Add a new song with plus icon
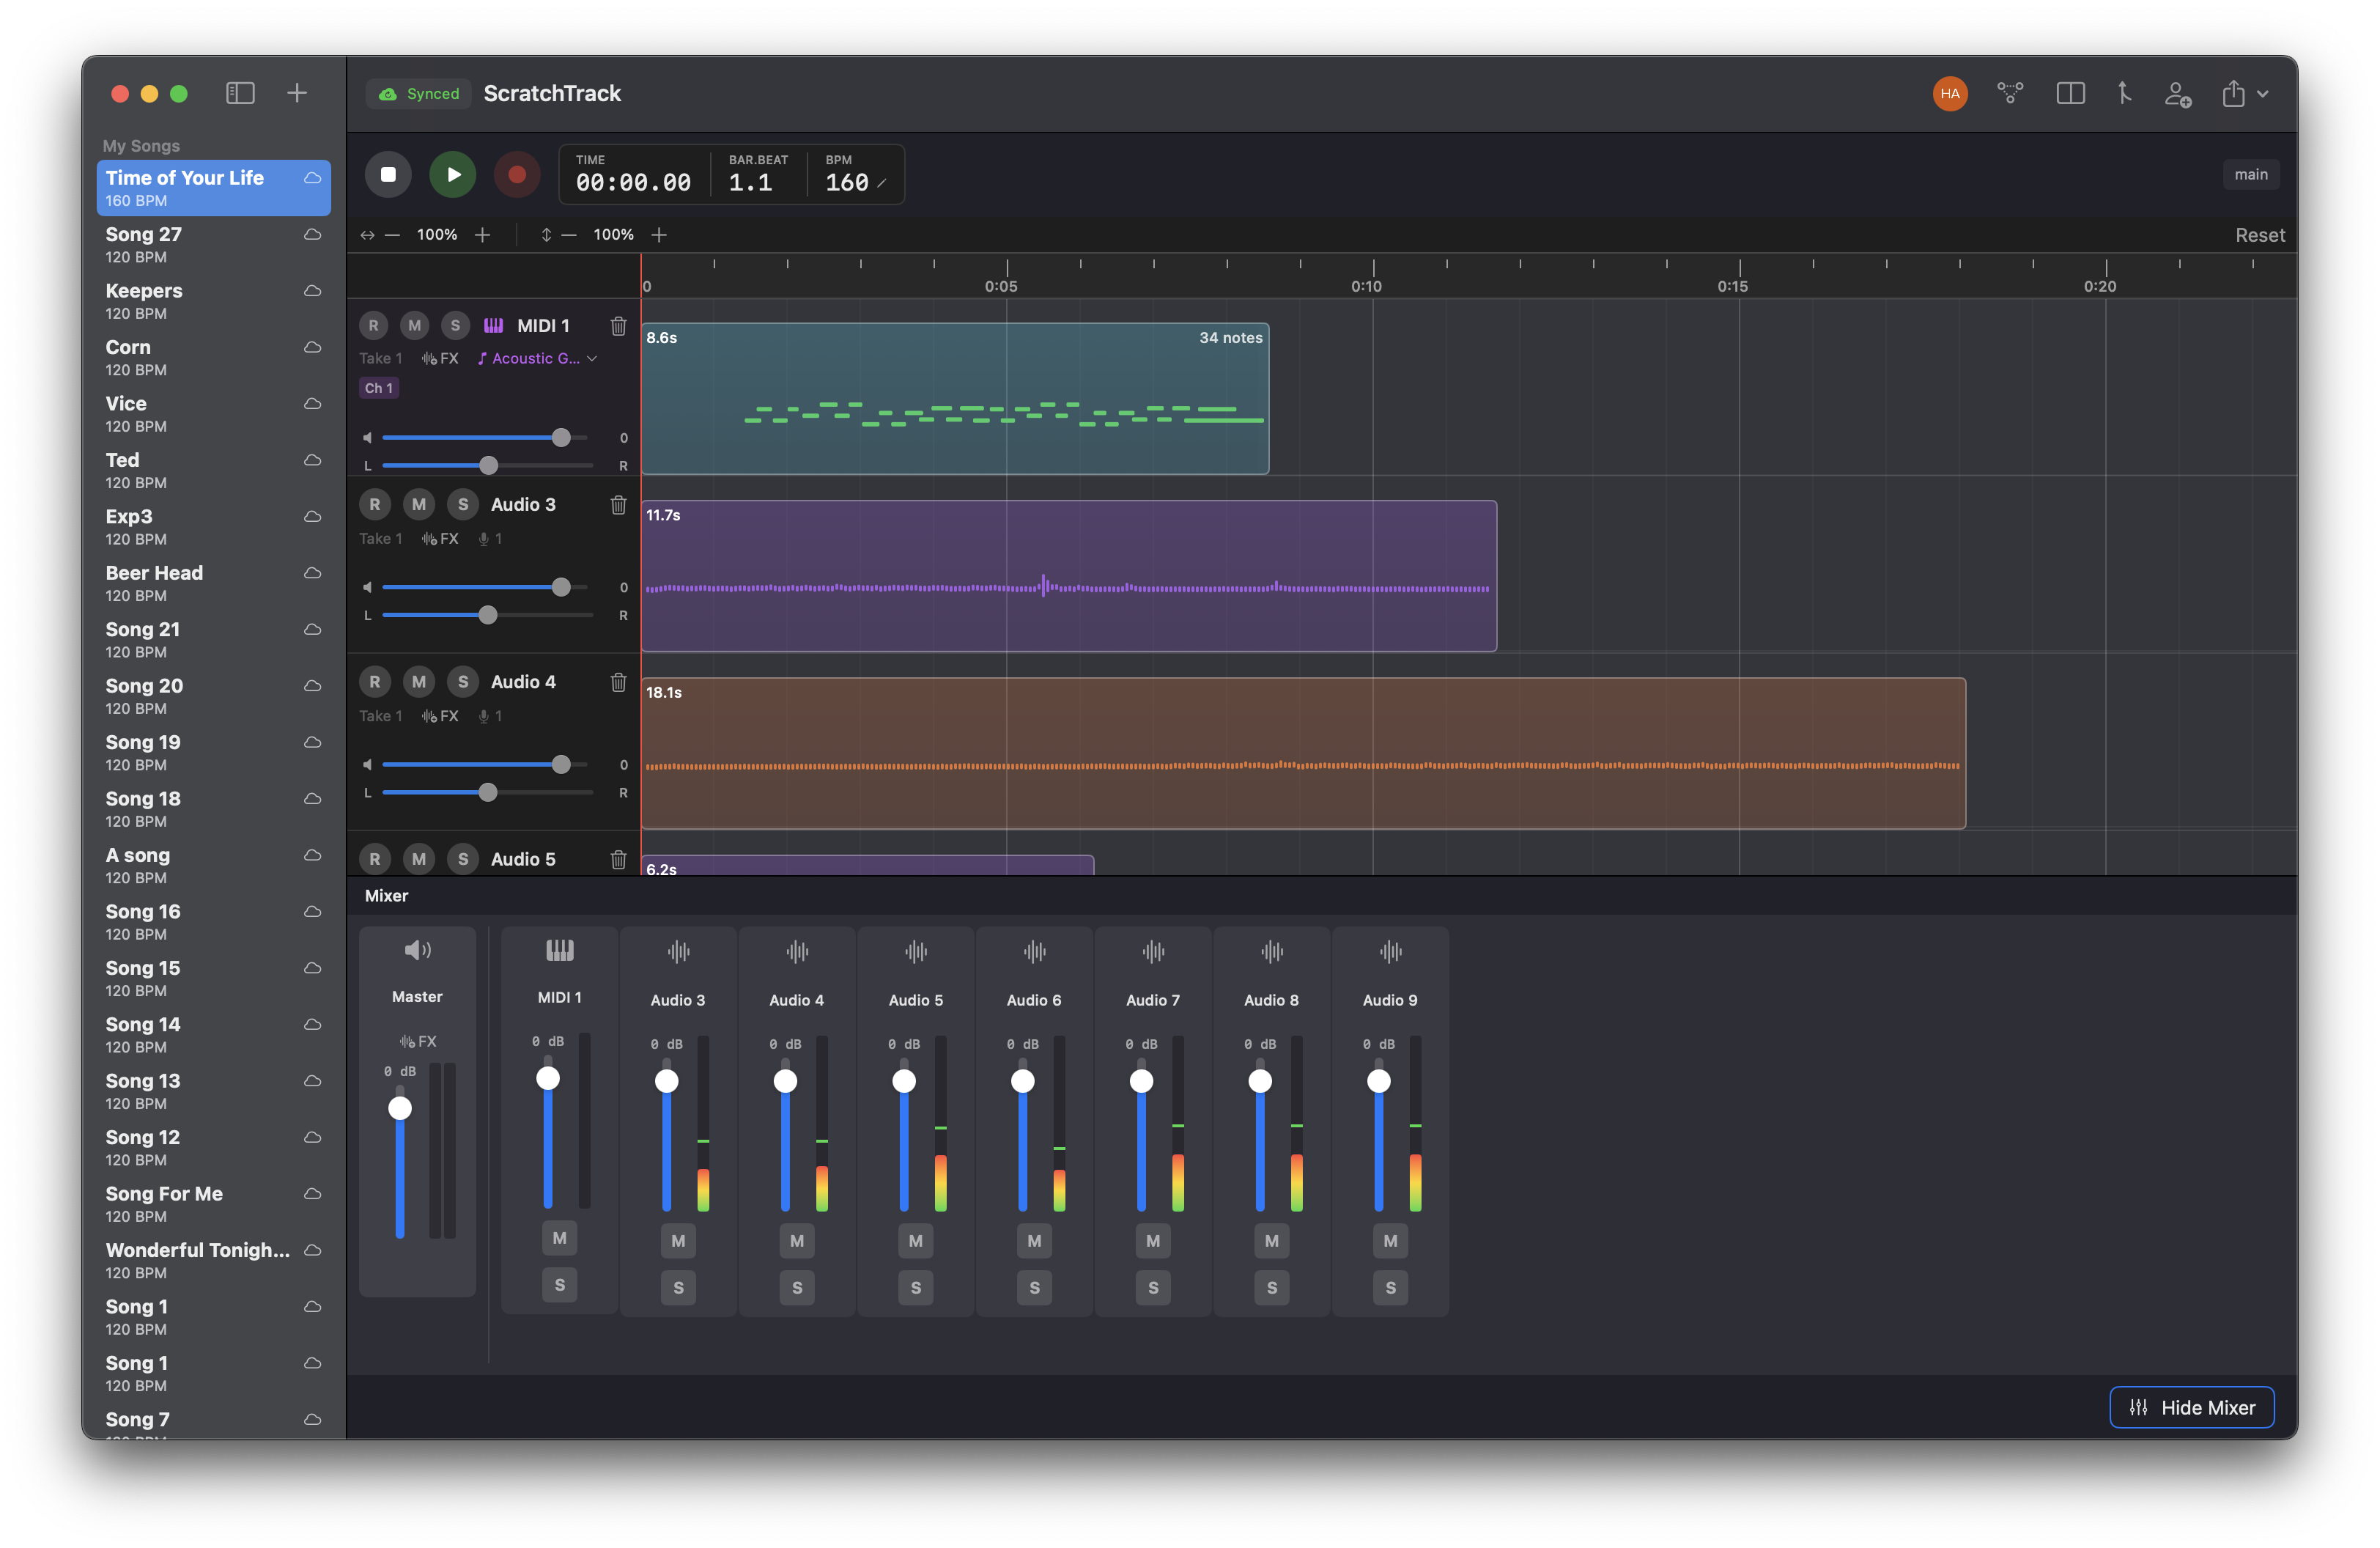2380x1548 pixels. click(x=297, y=93)
